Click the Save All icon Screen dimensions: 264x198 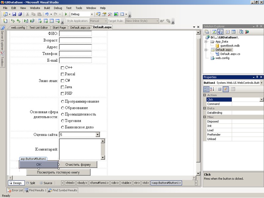pyautogui.click(x=20, y=14)
